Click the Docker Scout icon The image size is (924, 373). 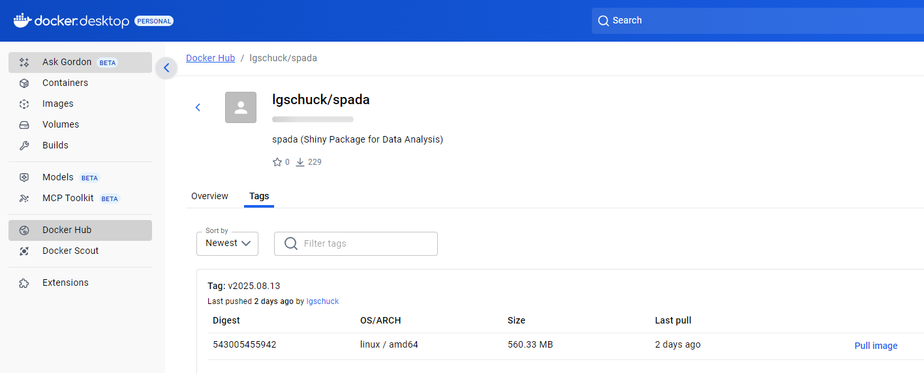click(x=24, y=251)
